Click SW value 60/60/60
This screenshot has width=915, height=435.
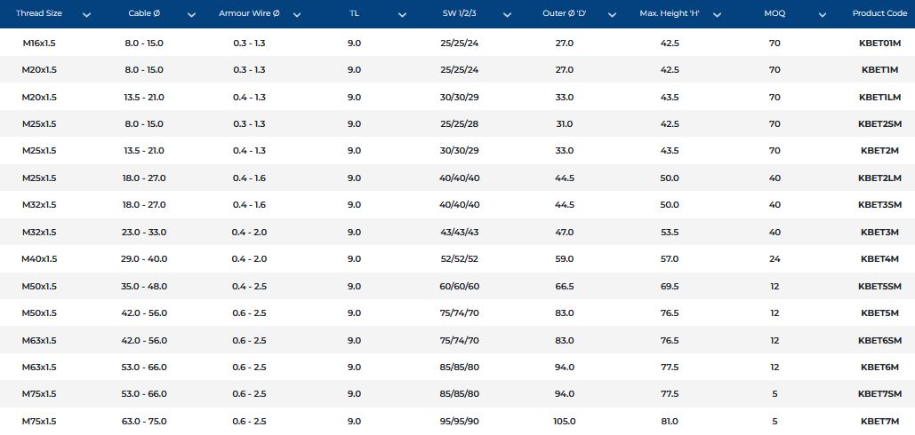(459, 287)
